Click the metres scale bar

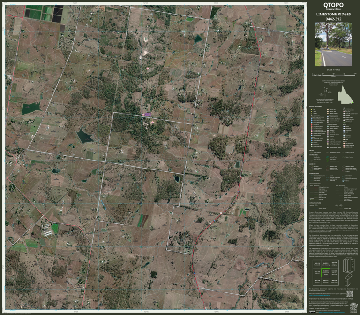(x=334, y=75)
